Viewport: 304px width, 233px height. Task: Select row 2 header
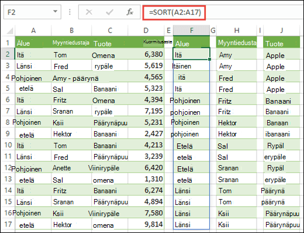coord(8,54)
